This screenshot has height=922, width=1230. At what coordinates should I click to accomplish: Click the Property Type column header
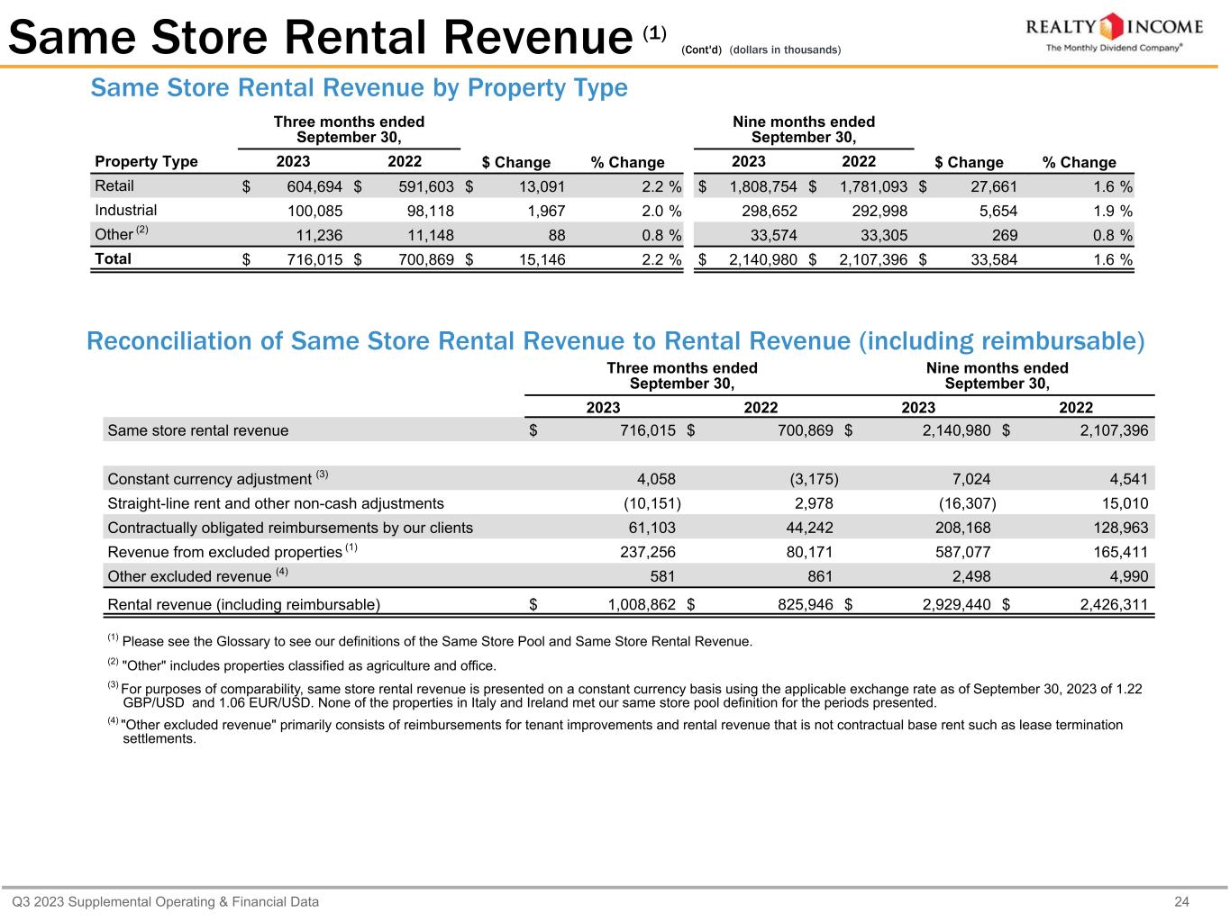(146, 161)
